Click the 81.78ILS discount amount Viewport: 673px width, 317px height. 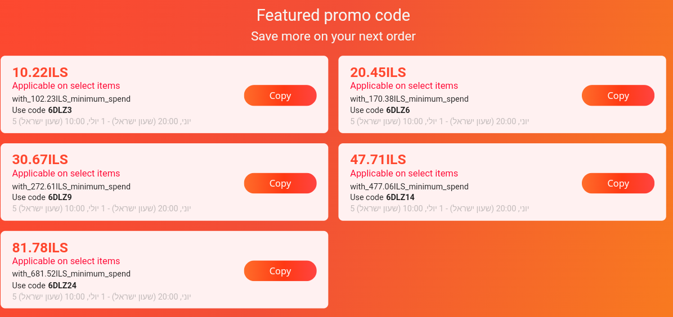[40, 248]
